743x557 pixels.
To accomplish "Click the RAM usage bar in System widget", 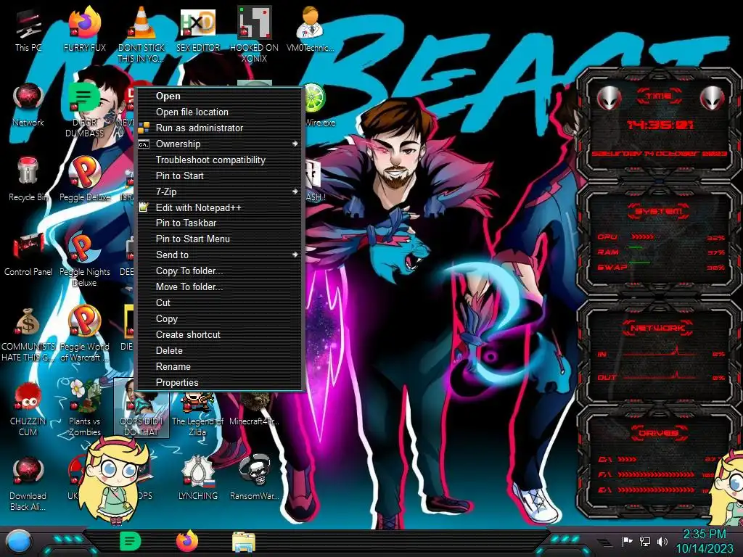I will (636, 248).
